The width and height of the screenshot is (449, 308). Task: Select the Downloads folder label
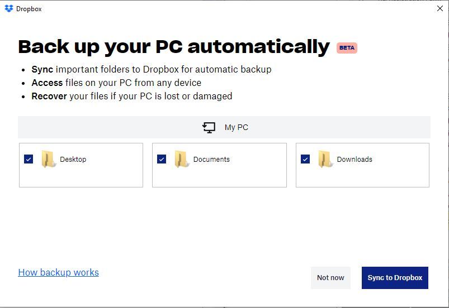355,160
